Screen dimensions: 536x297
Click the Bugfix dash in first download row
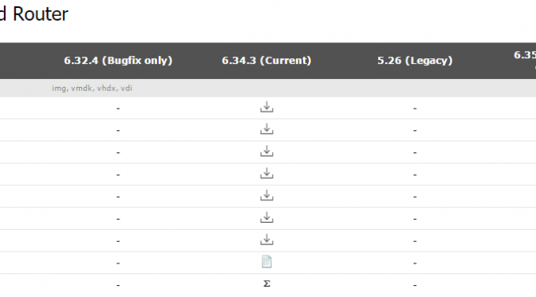(x=118, y=109)
